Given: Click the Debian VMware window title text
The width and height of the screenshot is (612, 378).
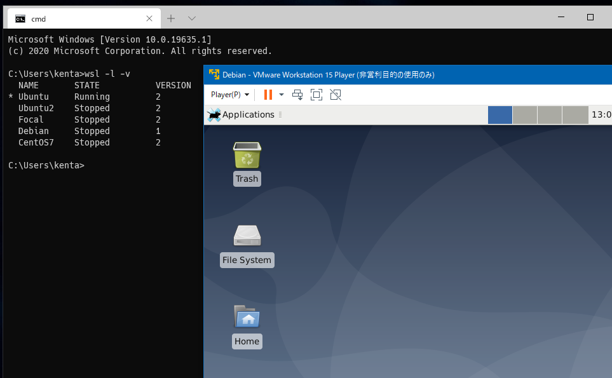Looking at the screenshot, I should tap(329, 74).
